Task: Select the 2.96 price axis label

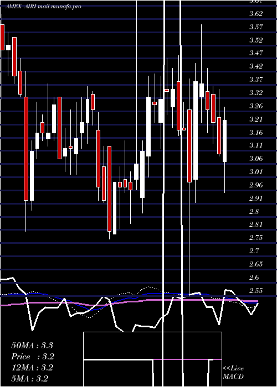Action: 256,185
